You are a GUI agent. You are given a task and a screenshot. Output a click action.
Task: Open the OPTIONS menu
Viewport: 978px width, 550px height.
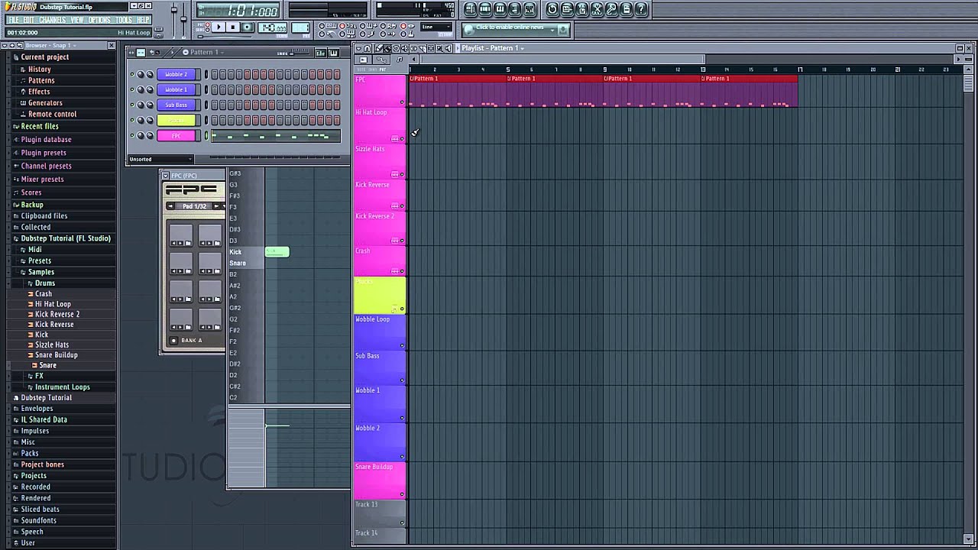[x=100, y=20]
